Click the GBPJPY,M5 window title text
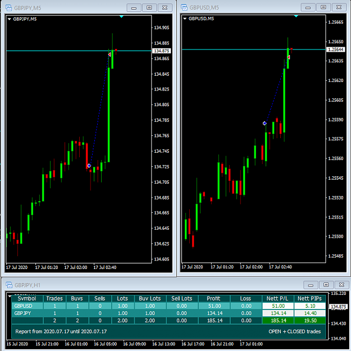The image size is (351, 351). pyautogui.click(x=28, y=8)
